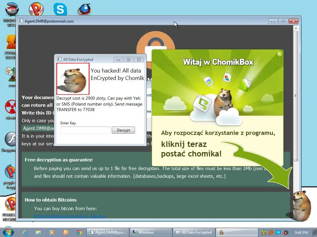This screenshot has width=317, height=237.
Task: Click the hamster image in All Data Encrypted
Action: pos(73,79)
